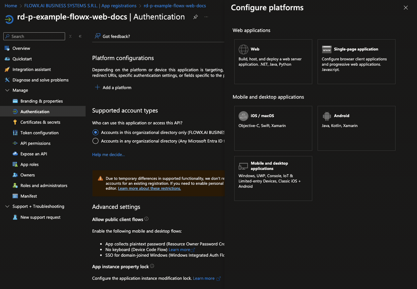Collapse the sidebar with double chevron icon
Image resolution: width=417 pixels, height=289 pixels.
(x=80, y=36)
